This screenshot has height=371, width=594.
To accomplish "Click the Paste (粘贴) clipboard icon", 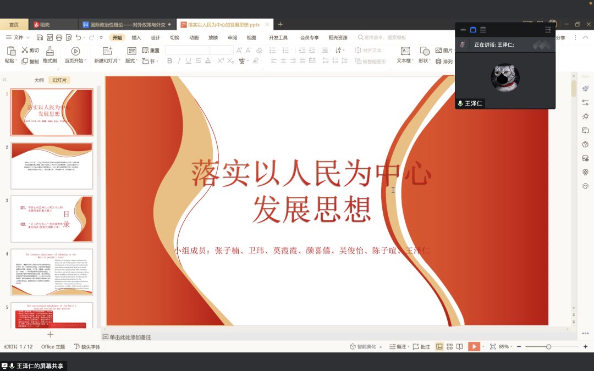I will (x=10, y=51).
